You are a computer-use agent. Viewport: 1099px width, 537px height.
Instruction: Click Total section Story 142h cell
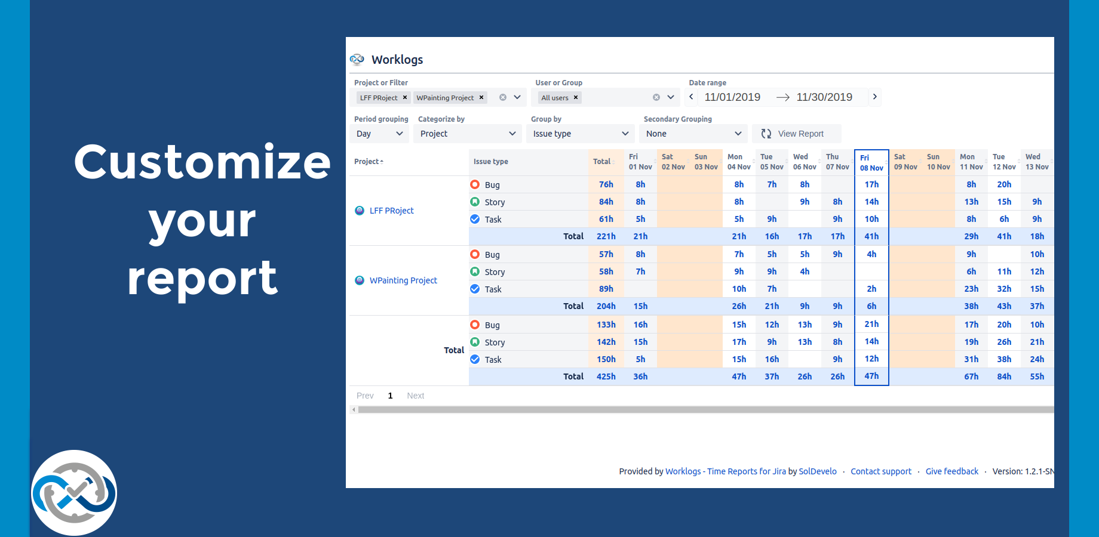point(606,342)
